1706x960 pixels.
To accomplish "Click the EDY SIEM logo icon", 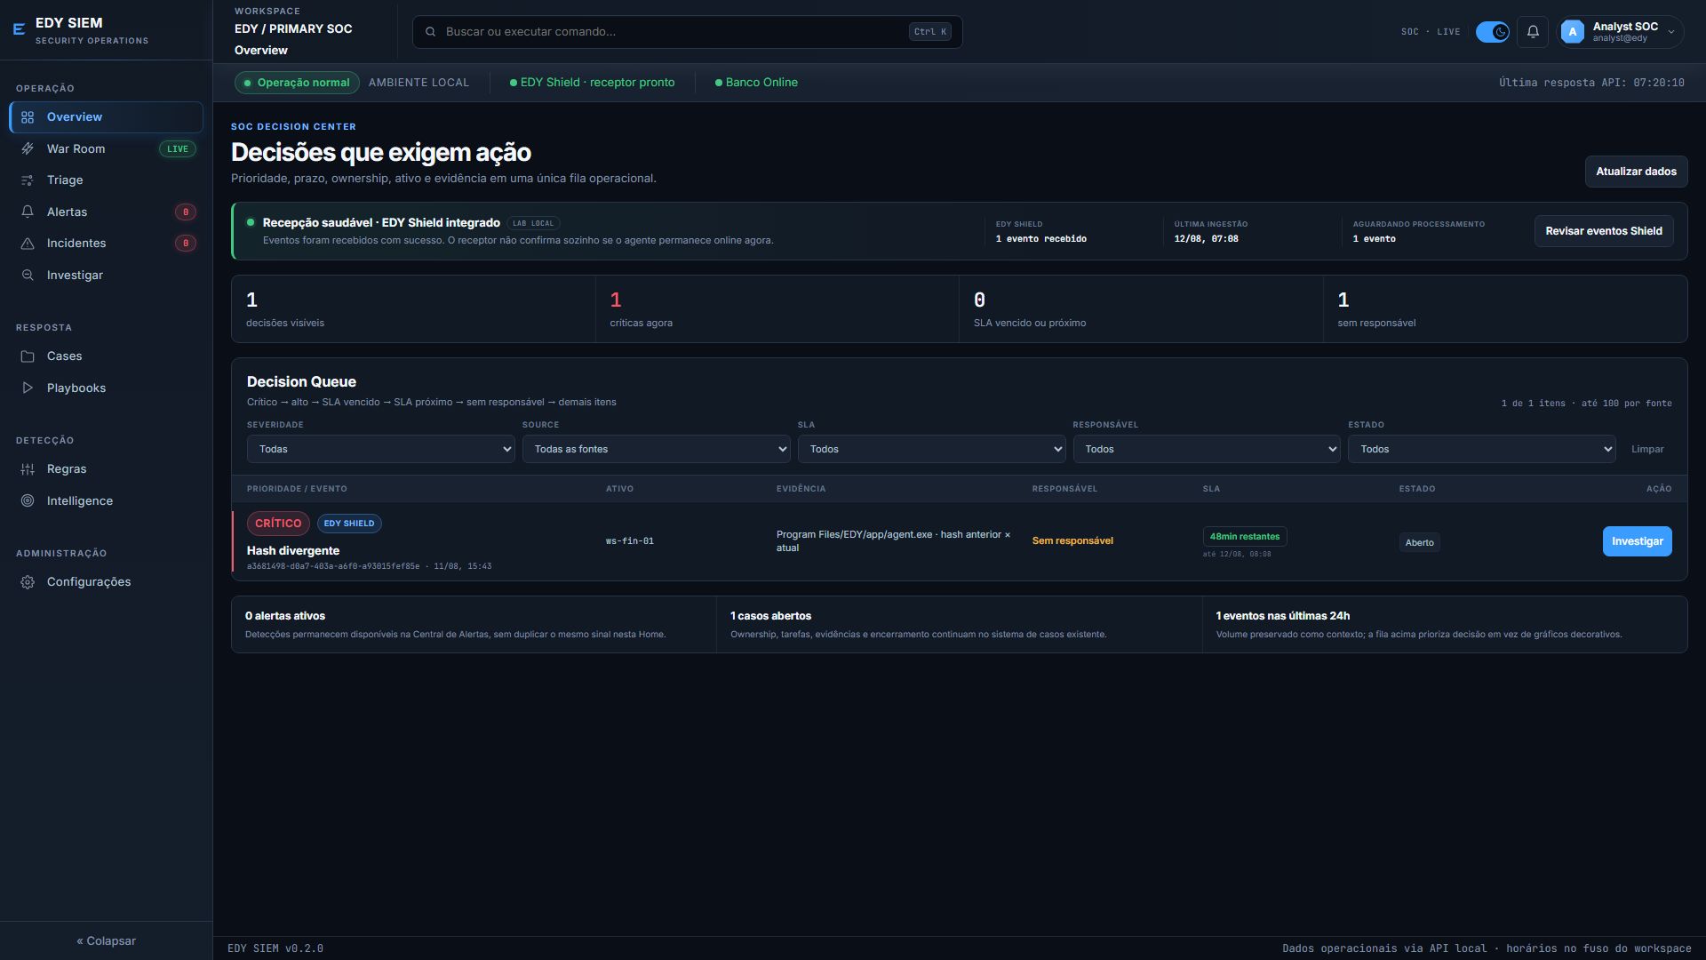I will click(x=19, y=30).
